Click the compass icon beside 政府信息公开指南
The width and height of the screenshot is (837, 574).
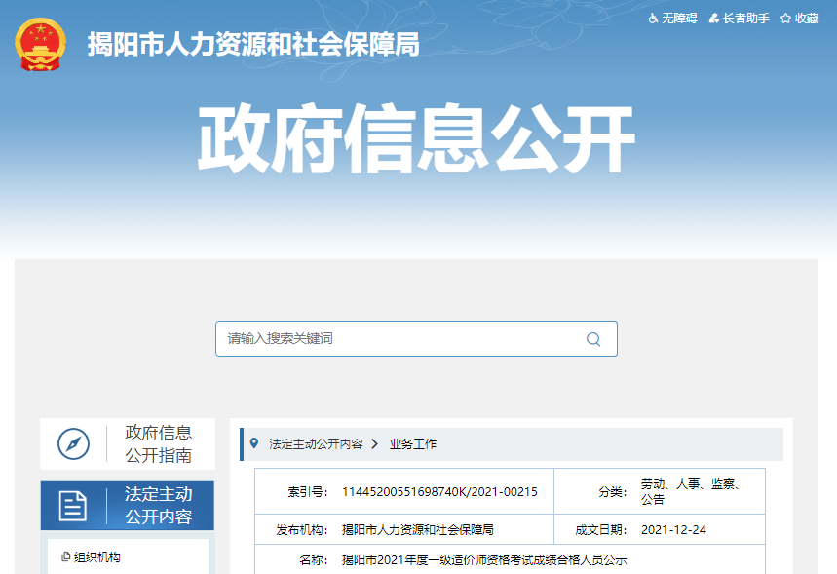tap(74, 444)
